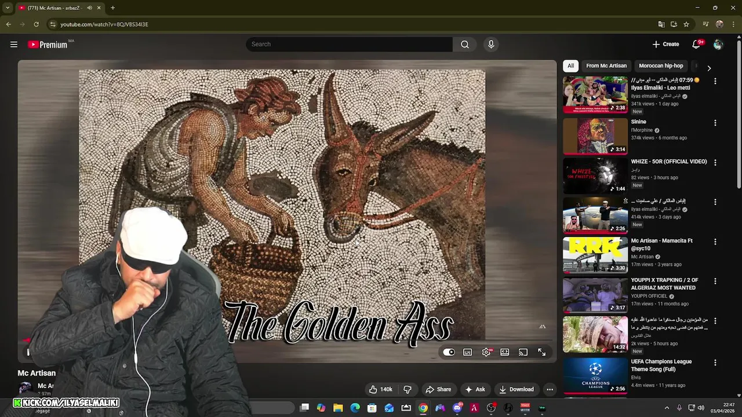Open options for Mc Artisan Mamacita video

[715, 242]
